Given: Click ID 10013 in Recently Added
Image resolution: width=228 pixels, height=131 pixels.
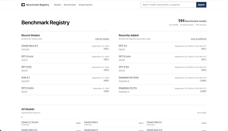Looking at the screenshot, I should [204, 59].
